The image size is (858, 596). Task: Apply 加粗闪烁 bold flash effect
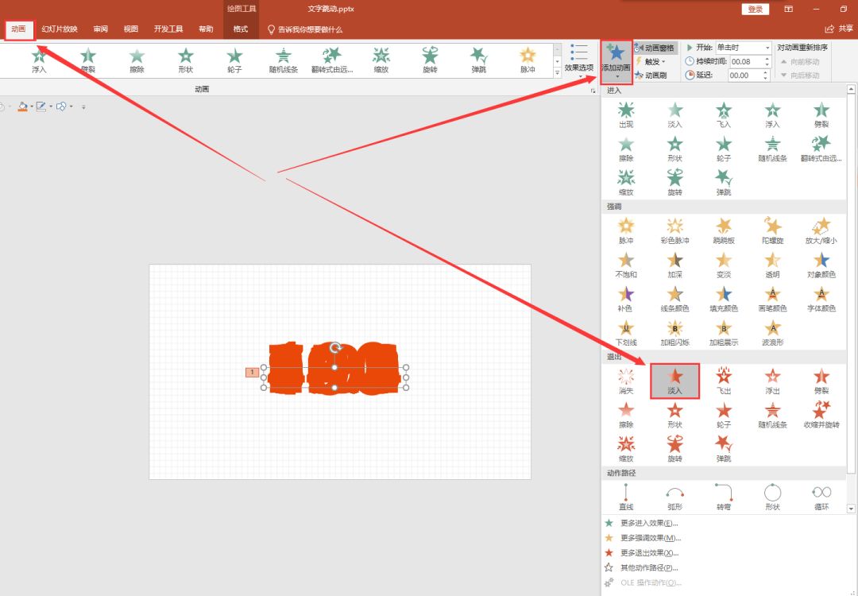pyautogui.click(x=674, y=333)
